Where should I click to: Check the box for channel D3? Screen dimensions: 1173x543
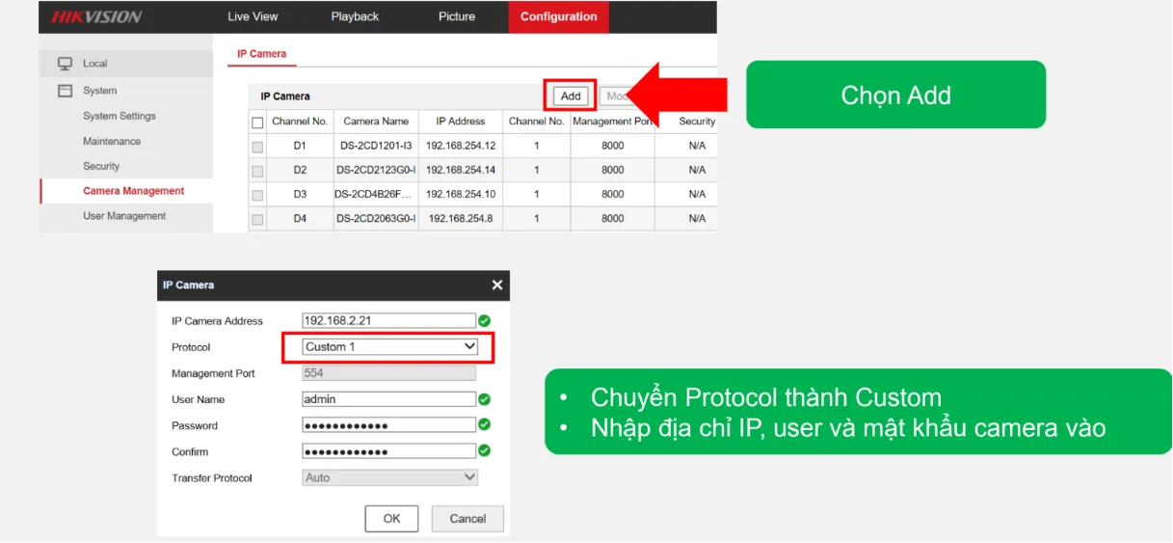(257, 195)
